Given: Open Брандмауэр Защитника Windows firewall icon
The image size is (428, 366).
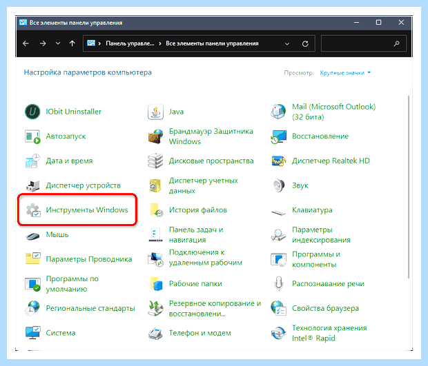Looking at the screenshot, I should click(155, 136).
